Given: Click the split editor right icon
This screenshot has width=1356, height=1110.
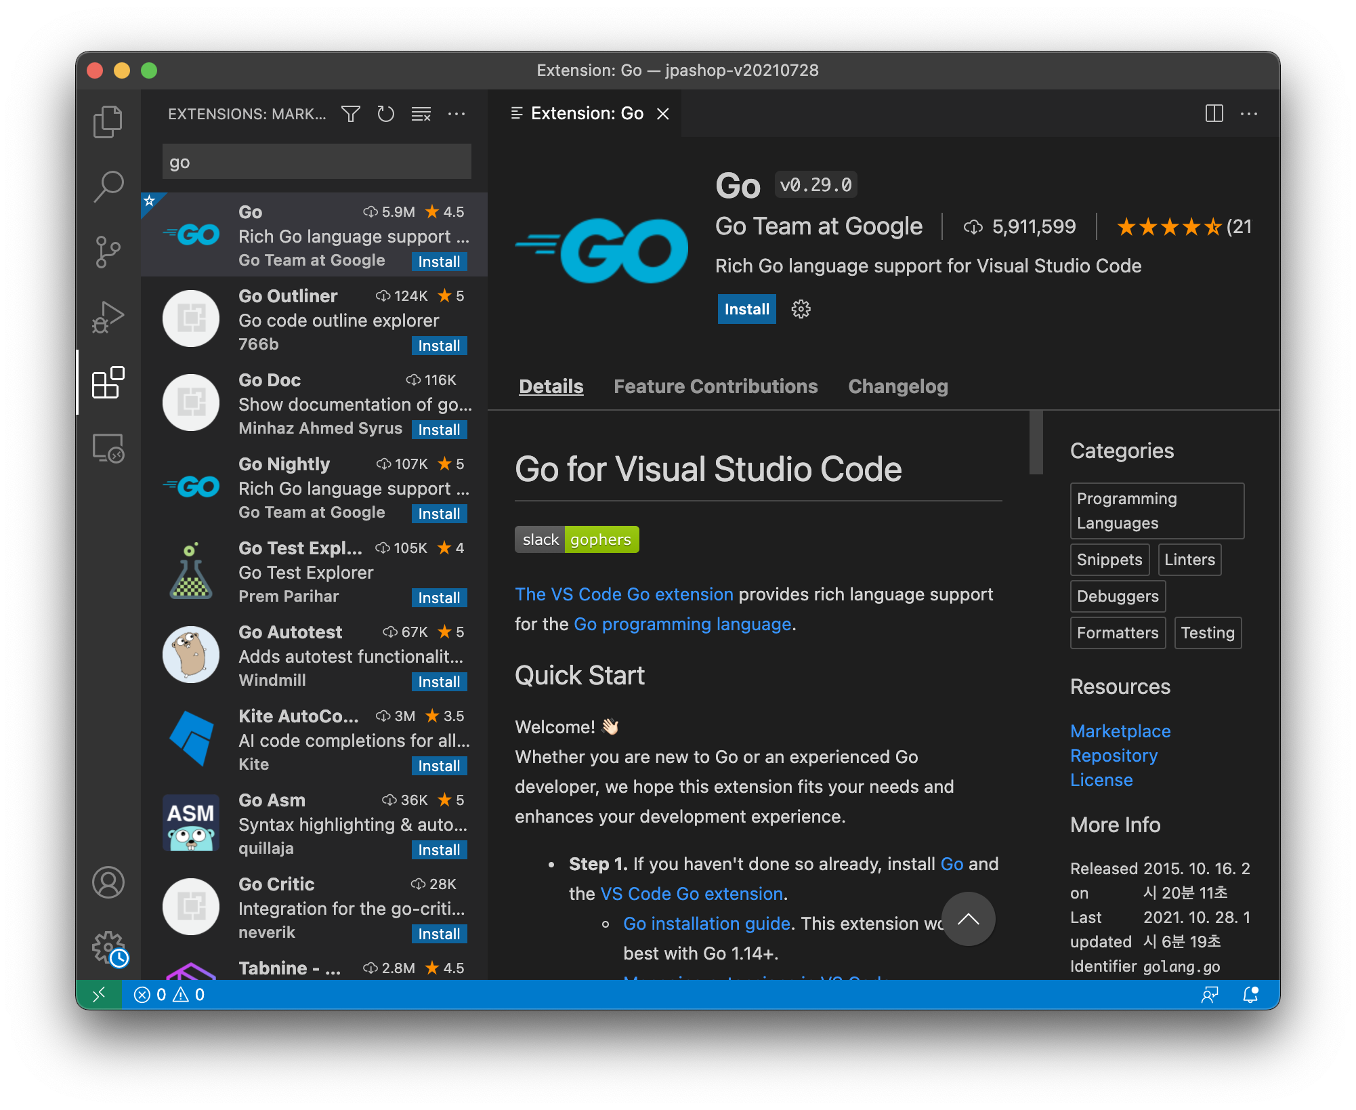Looking at the screenshot, I should pos(1214,113).
